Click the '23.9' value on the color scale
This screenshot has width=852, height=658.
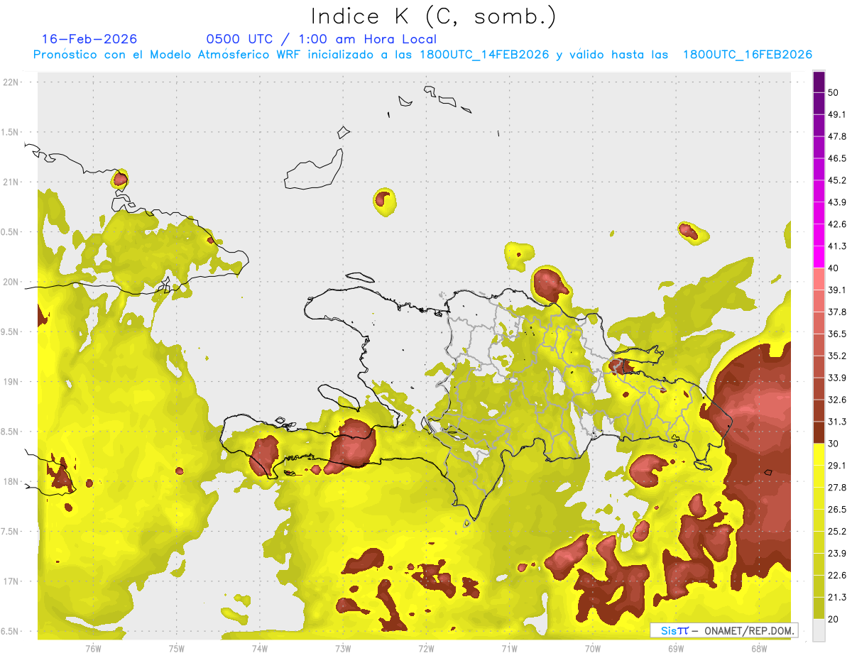click(837, 554)
